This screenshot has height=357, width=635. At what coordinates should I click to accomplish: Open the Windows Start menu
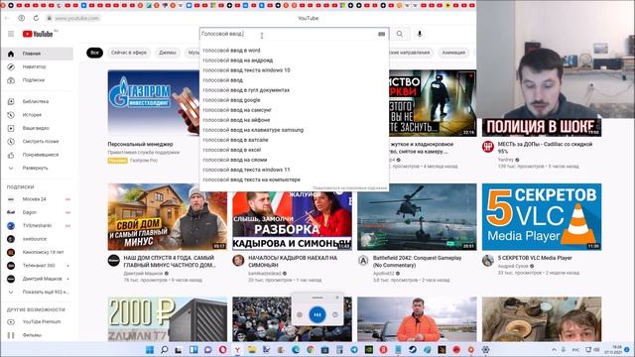click(x=150, y=349)
